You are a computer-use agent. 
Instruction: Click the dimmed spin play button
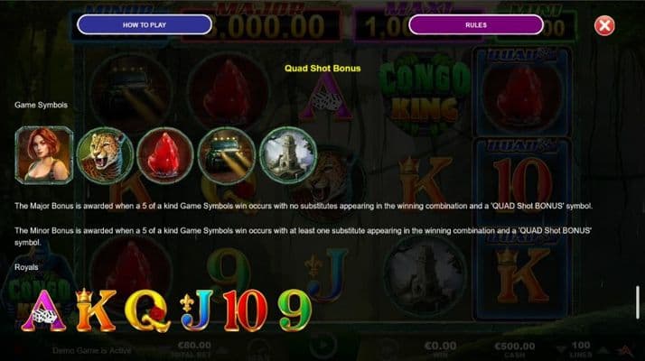tap(322, 345)
